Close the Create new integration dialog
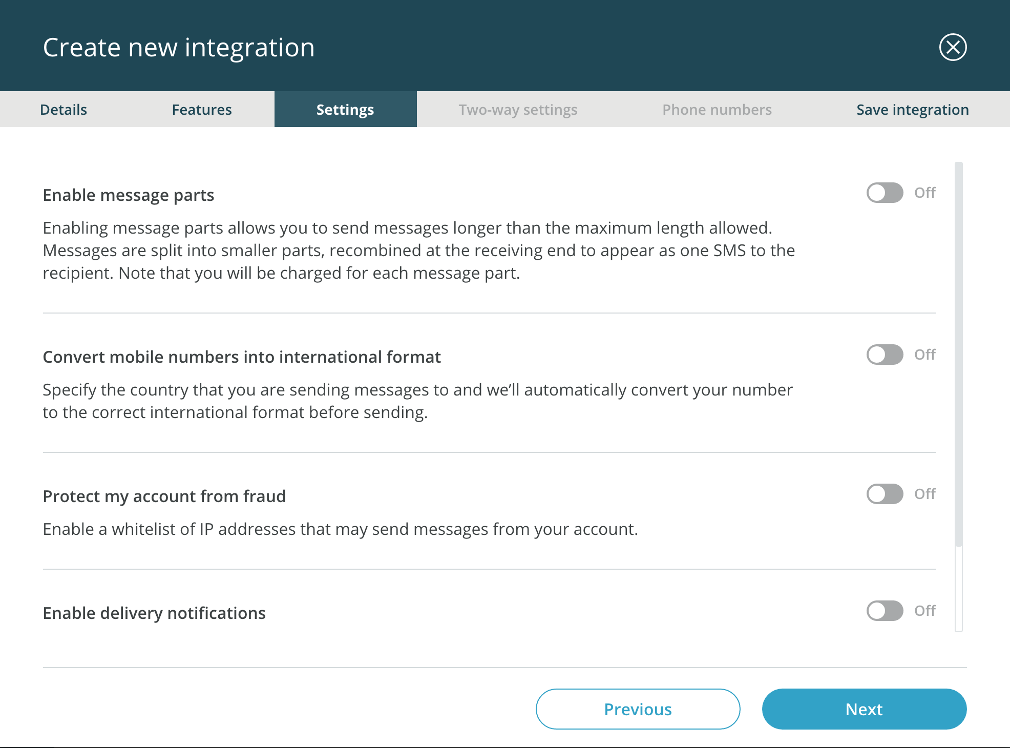This screenshot has width=1010, height=748. 953,48
